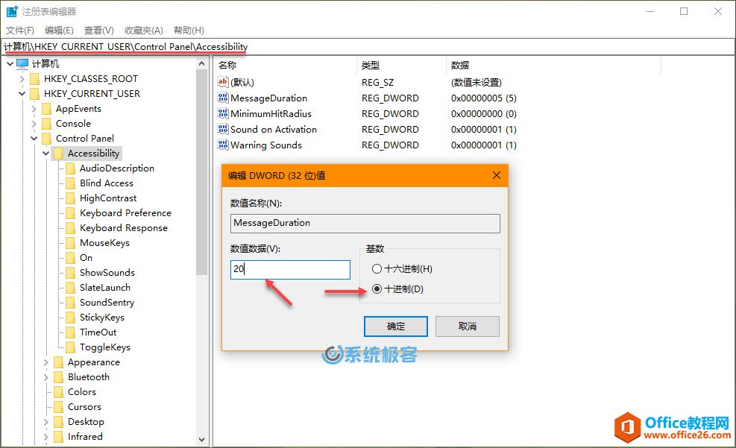The width and height of the screenshot is (736, 448).
Task: Expand the Console node
Action: pyautogui.click(x=34, y=124)
